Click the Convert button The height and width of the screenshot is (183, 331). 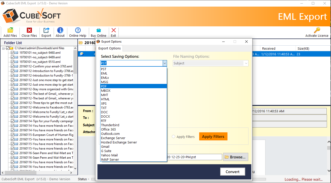(x=233, y=172)
